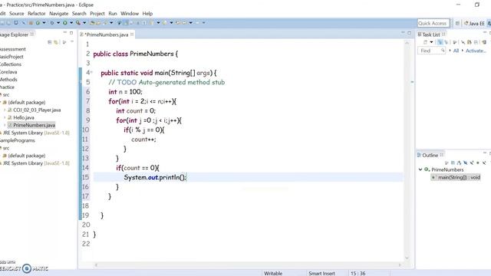Click the PrimeNumbers class icon in Outline
Viewport: 491px width, 276px height.
pyautogui.click(x=427, y=169)
